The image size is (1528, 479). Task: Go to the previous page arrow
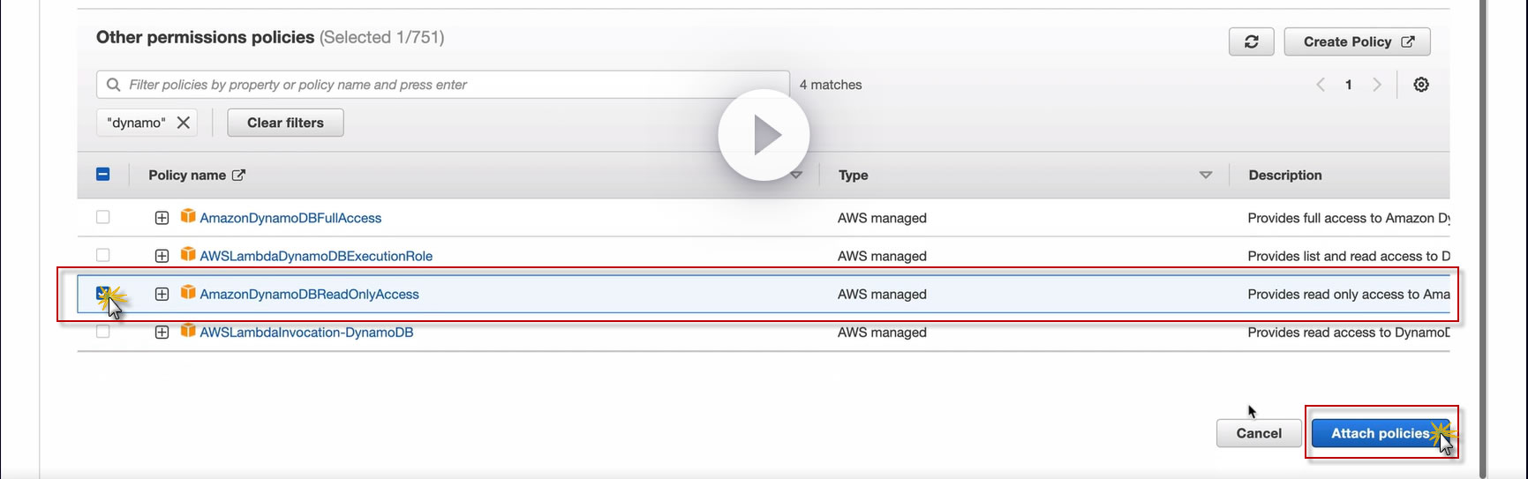click(x=1321, y=85)
